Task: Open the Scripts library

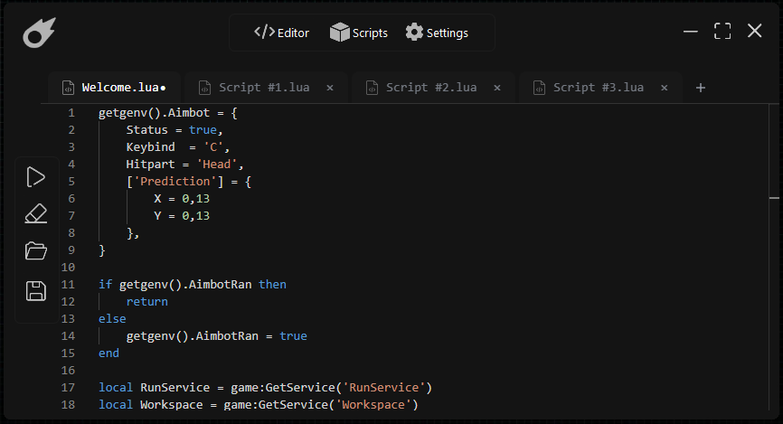Action: point(359,33)
